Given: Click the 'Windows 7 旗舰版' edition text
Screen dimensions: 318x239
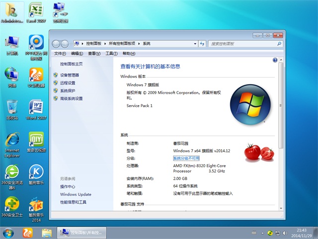Looking at the screenshot, I should (x=143, y=85).
